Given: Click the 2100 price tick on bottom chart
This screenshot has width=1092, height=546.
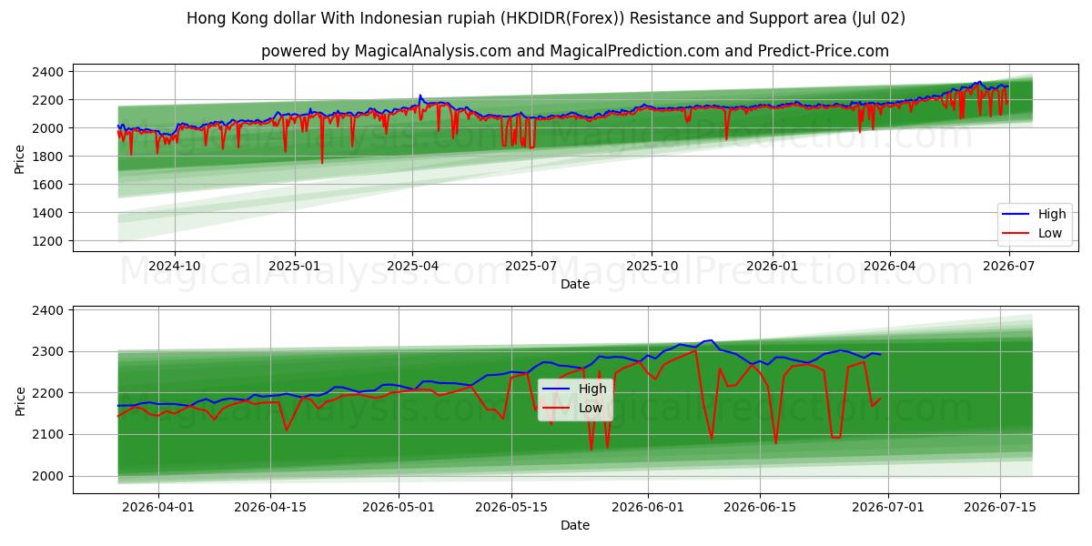Looking at the screenshot, I should (x=48, y=434).
